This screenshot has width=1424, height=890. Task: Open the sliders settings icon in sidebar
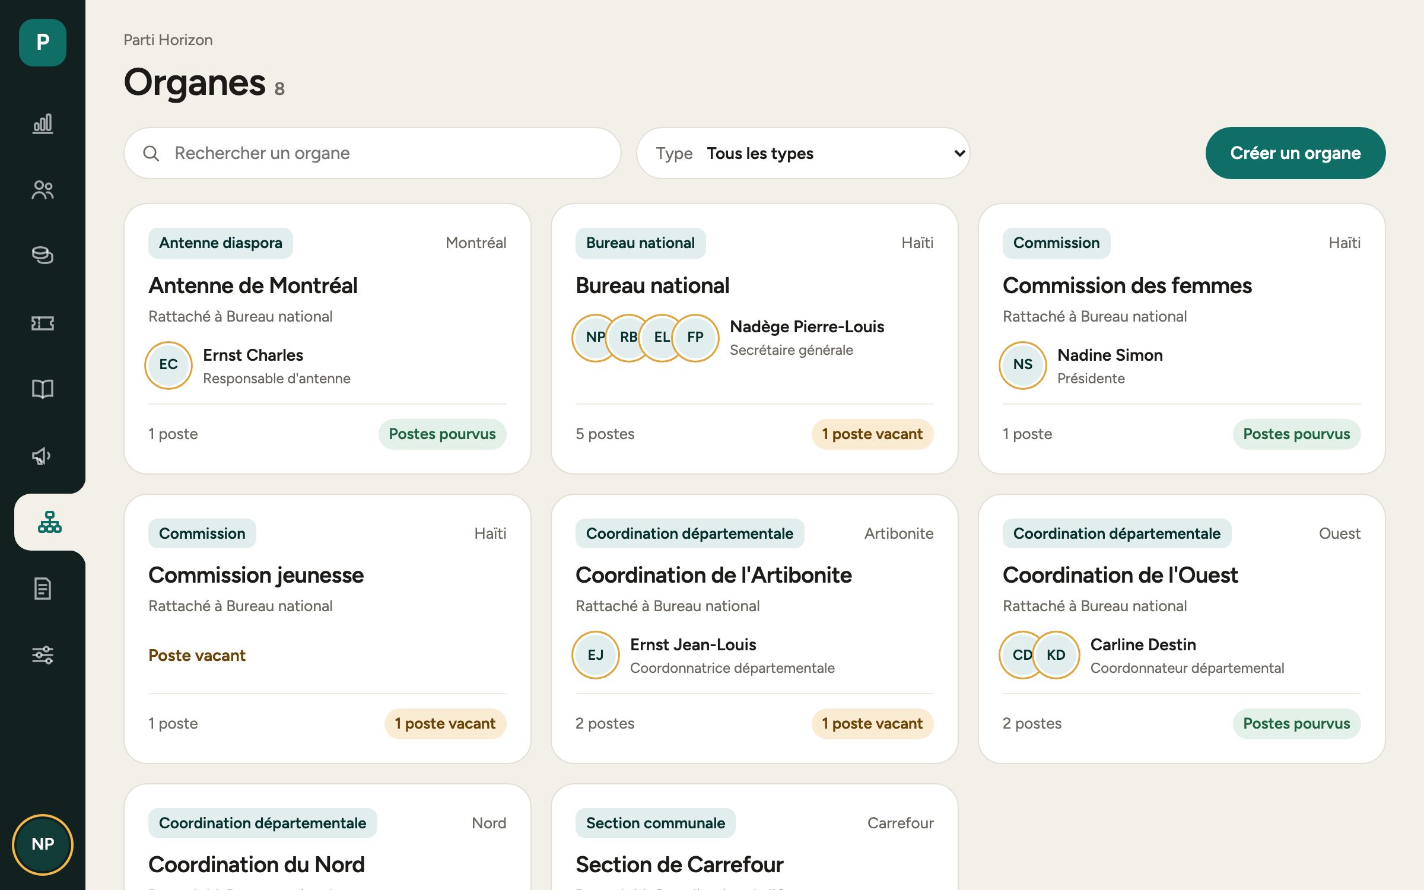click(42, 655)
